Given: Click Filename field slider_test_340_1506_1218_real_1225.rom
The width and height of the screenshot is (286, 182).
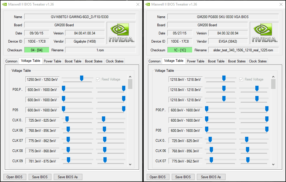Looking at the screenshot, I should [244, 50].
